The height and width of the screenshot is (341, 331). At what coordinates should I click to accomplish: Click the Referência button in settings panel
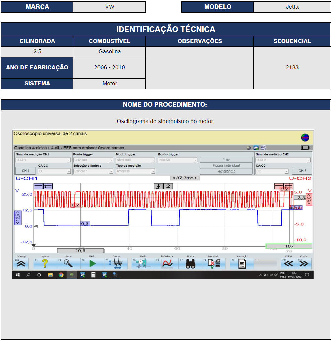[226, 171]
